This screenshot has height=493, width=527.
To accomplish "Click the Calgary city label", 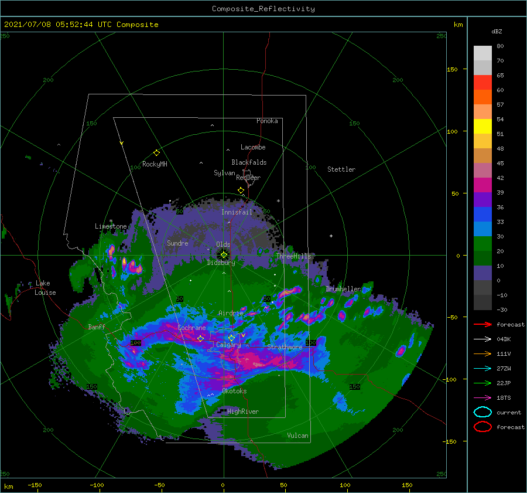I will 228,345.
